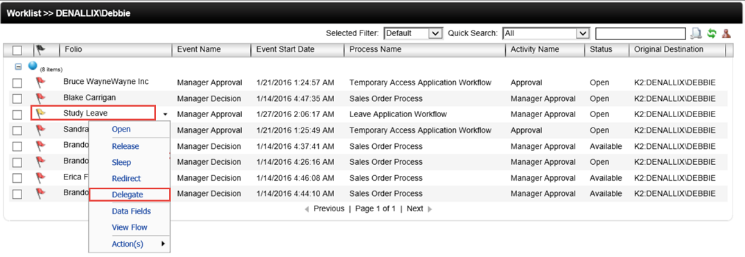Click the red flag on Bruce WayneWayne Inc row
Image resolution: width=745 pixels, height=257 pixels.
[41, 82]
